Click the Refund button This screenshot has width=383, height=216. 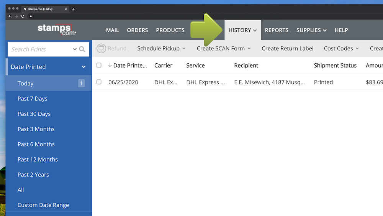[111, 48]
